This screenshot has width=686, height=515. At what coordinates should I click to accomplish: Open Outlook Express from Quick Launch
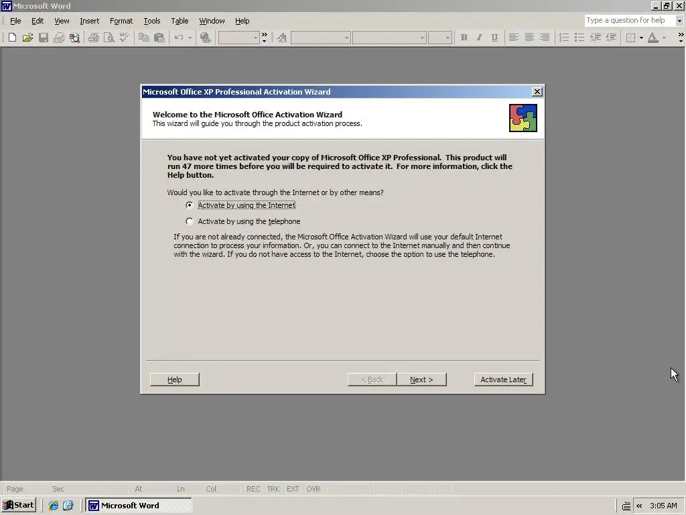pos(68,506)
